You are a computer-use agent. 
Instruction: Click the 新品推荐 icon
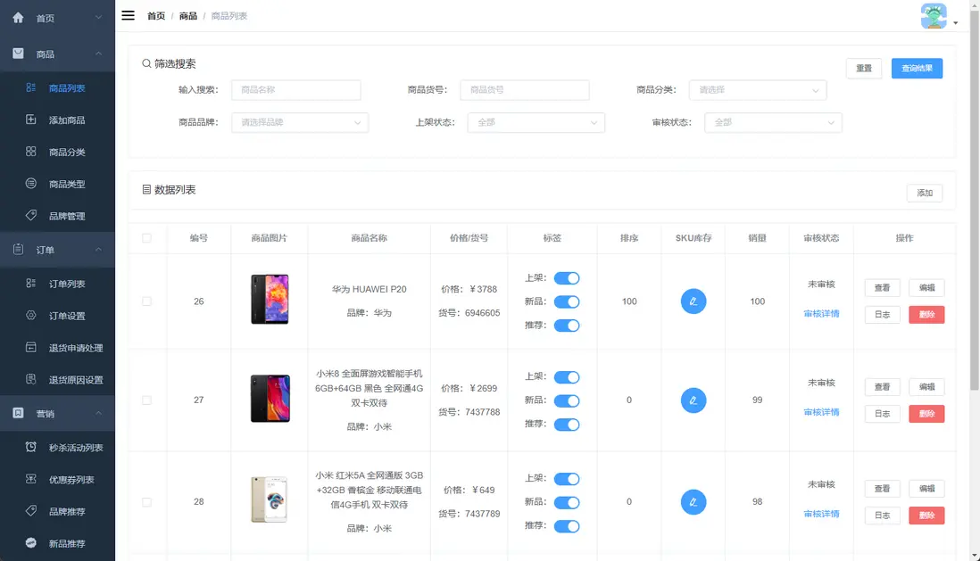30,542
